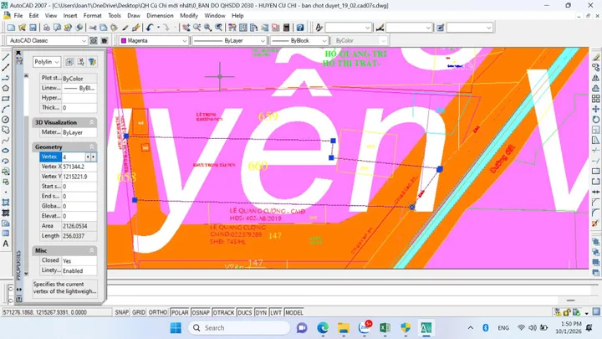The height and width of the screenshot is (339, 602).
Task: Open the Magenta color control dropdown
Action: coord(184,40)
